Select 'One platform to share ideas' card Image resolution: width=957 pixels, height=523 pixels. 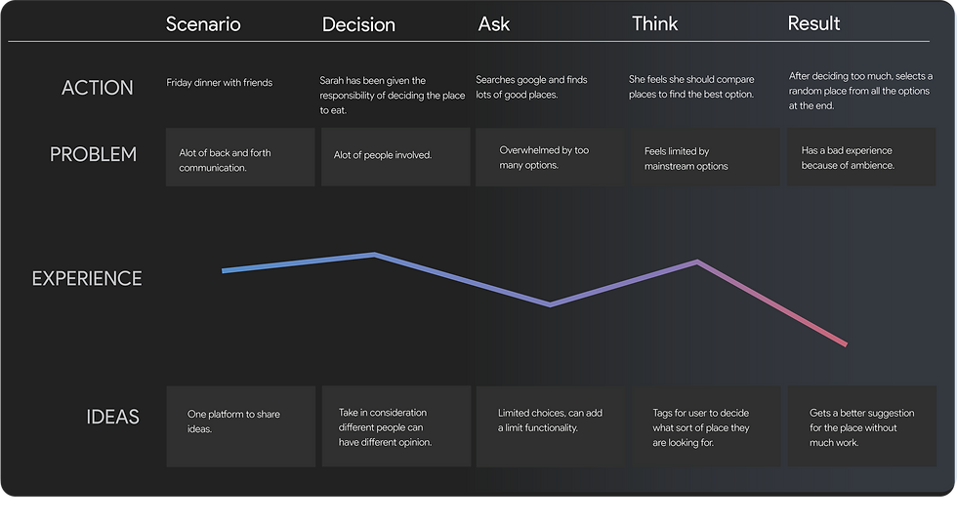pos(240,425)
